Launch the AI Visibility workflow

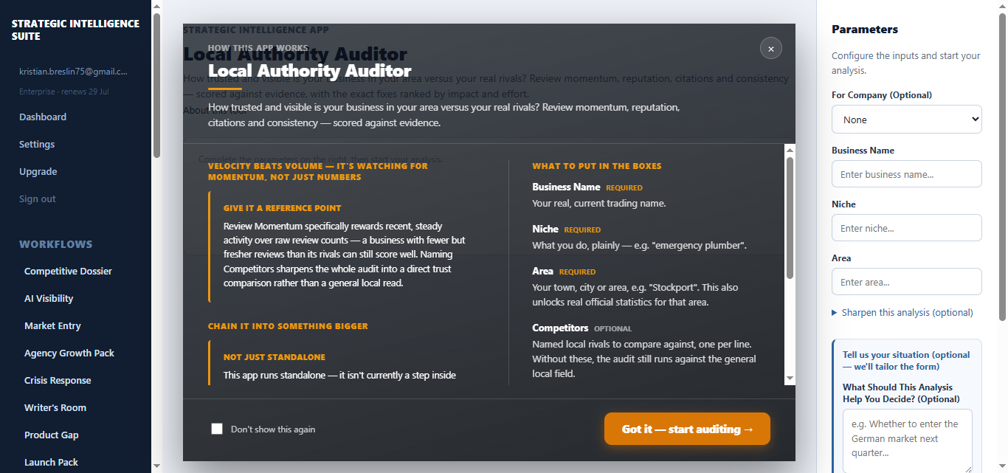tap(49, 298)
